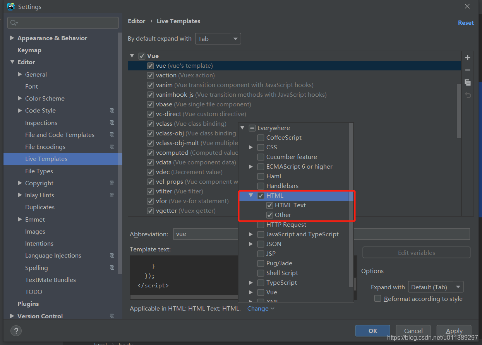Screen dimensions: 482x345
Task: Remove selected template with minus icon
Action: 468,70
